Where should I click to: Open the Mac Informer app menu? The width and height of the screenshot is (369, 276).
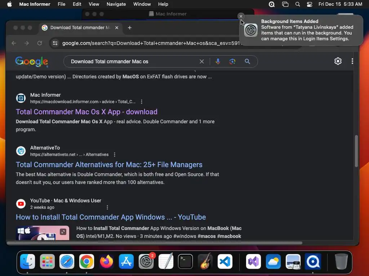[35, 4]
